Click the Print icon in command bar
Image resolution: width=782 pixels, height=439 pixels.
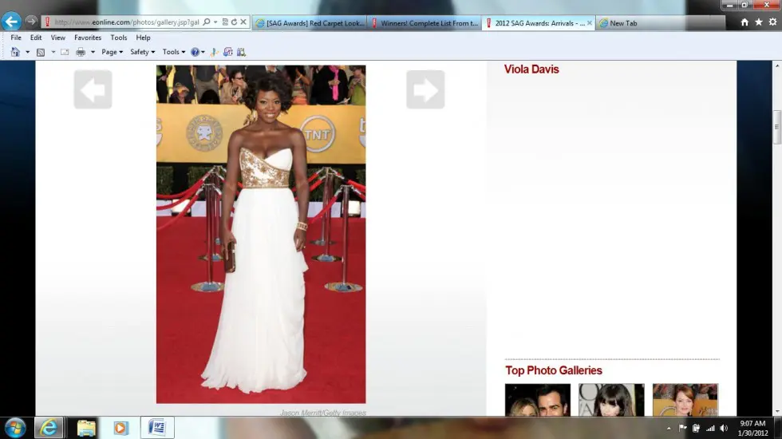click(81, 52)
